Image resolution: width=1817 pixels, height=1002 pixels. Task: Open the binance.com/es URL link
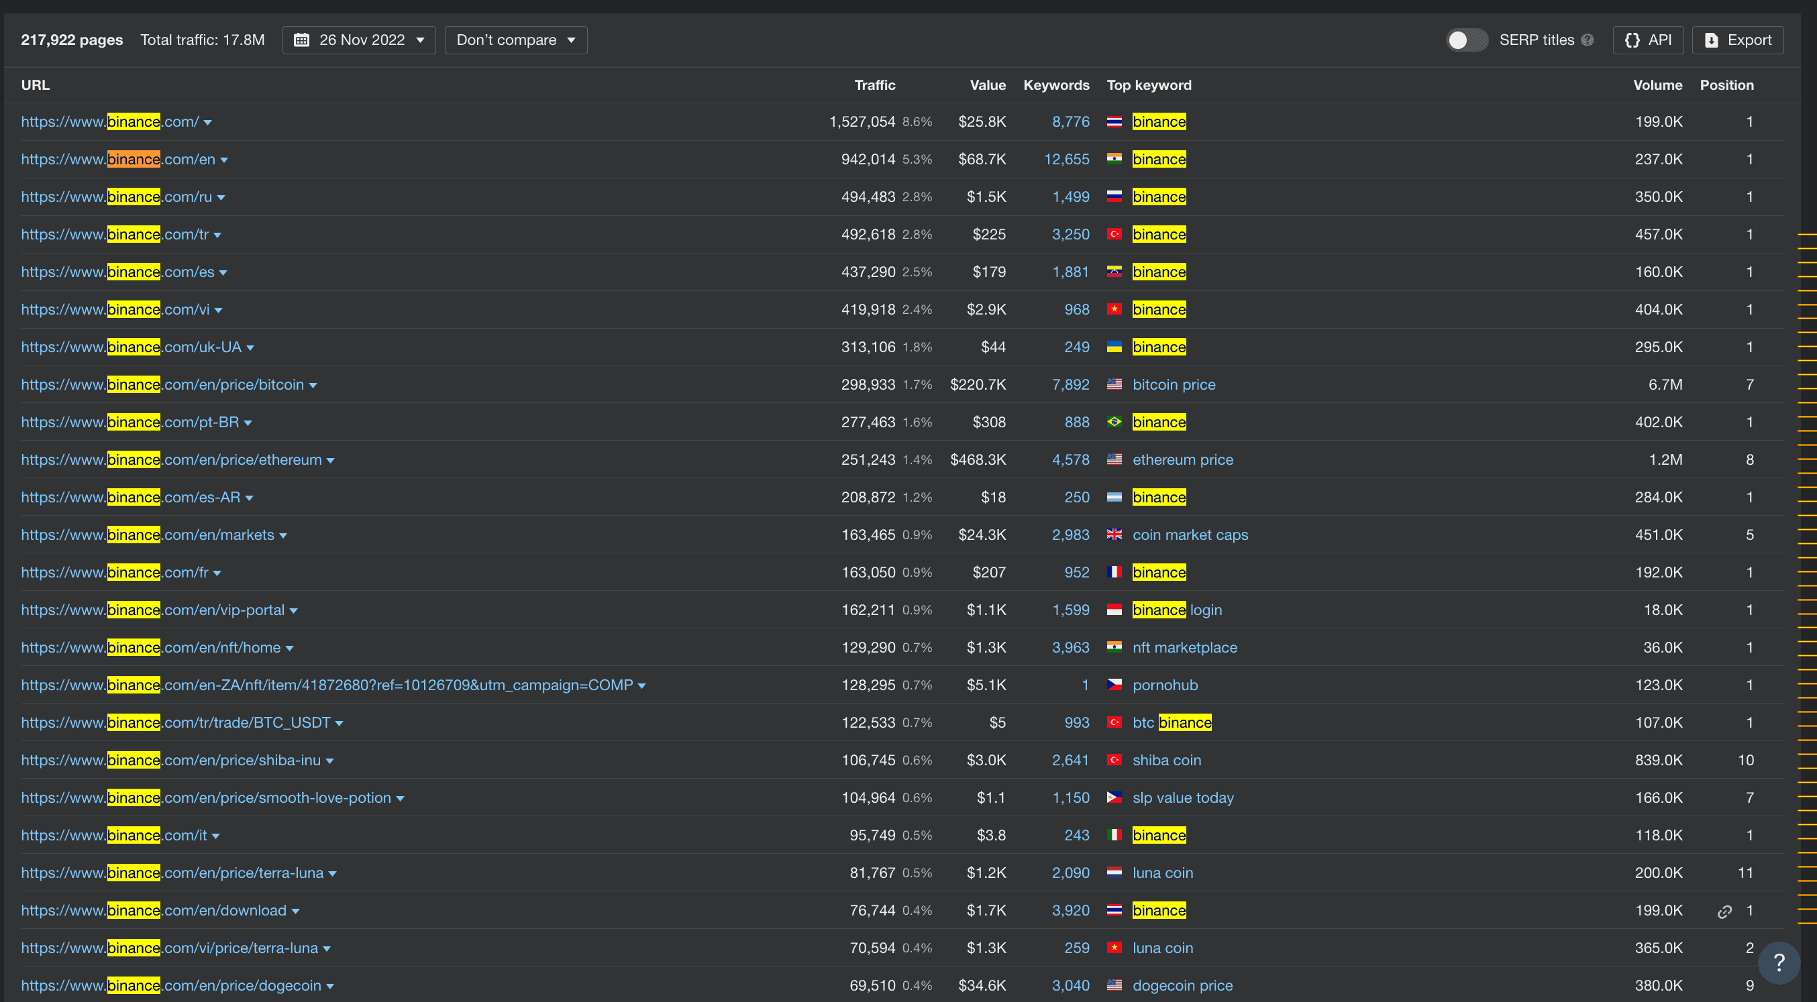(x=118, y=272)
